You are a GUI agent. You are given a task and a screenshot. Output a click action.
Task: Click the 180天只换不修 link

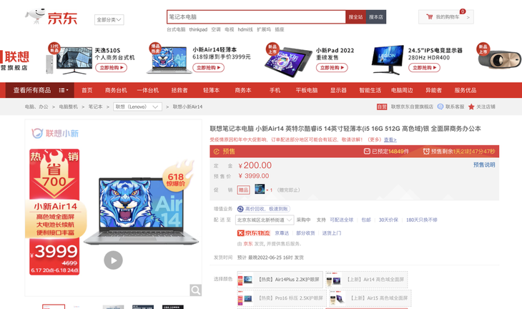point(421,220)
